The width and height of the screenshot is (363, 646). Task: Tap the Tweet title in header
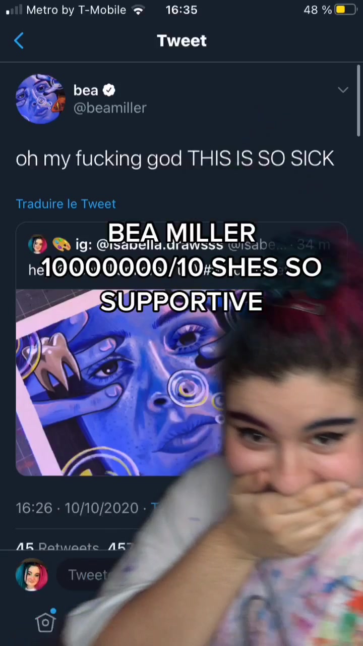(x=181, y=41)
